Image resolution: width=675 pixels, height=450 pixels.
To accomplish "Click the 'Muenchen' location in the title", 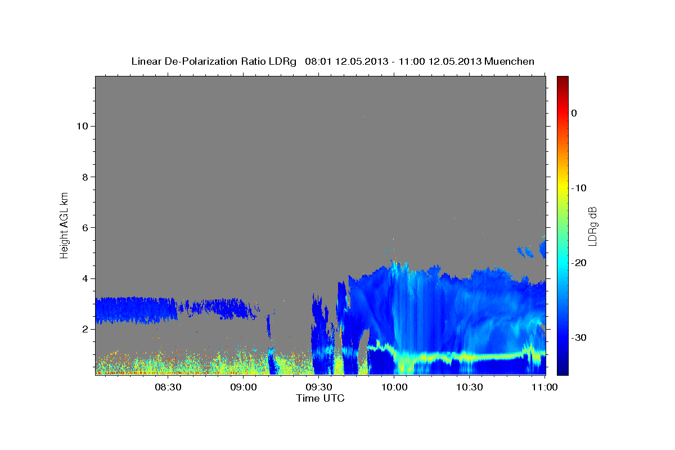I will (x=510, y=61).
